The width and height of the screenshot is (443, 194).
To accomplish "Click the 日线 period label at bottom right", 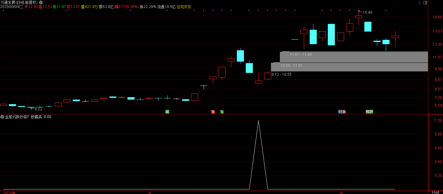I will [435, 192].
